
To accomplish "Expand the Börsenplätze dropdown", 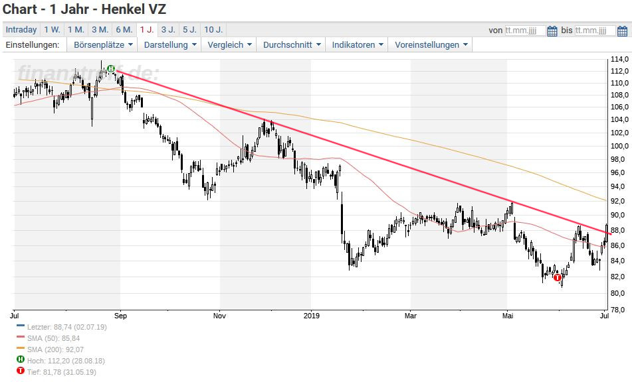I will tap(103, 44).
